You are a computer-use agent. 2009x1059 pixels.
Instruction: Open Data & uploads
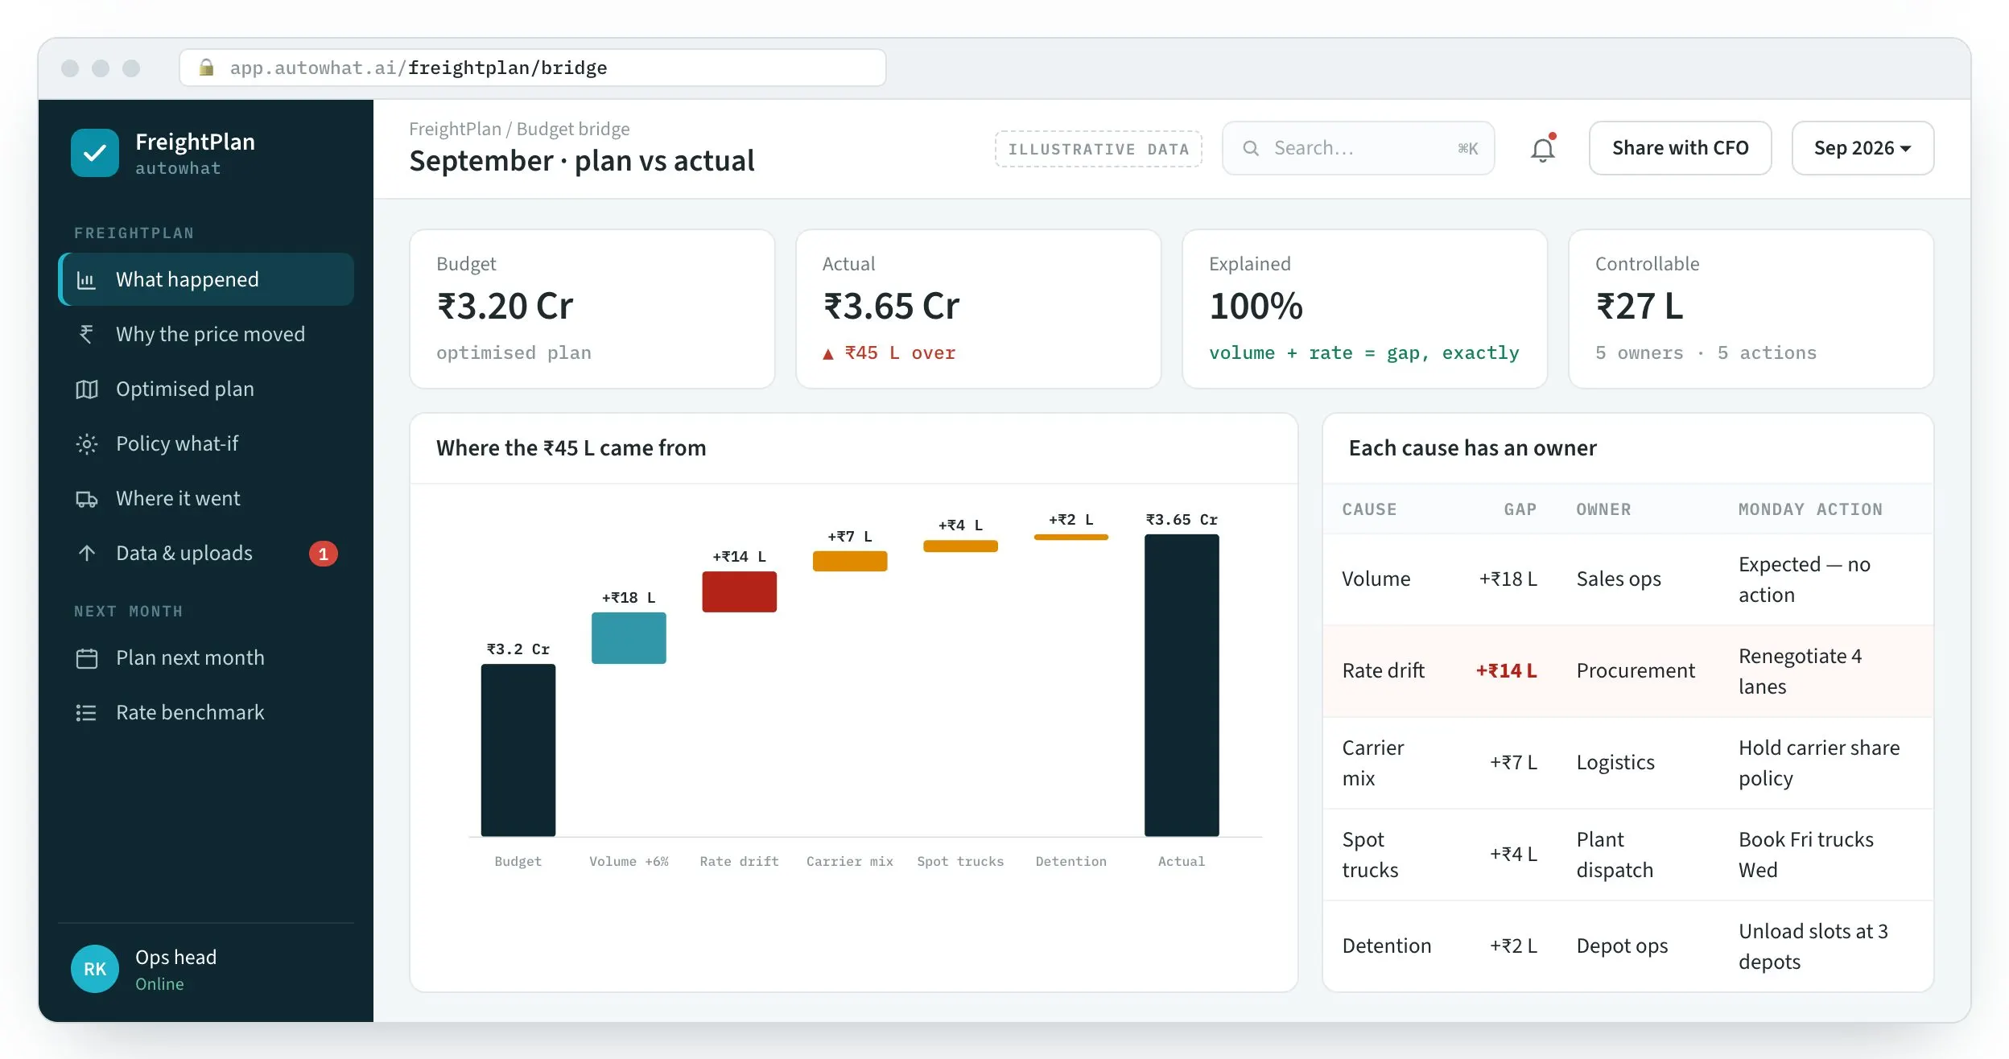(x=206, y=553)
